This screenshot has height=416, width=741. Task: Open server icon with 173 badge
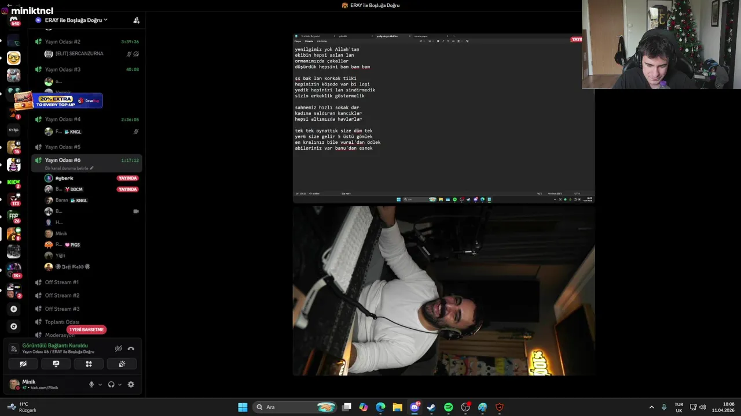coord(14,200)
